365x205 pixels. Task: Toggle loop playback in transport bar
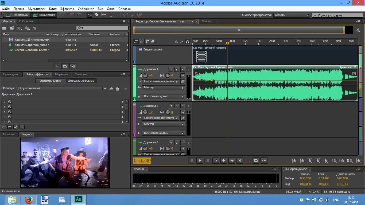[x=256, y=160]
